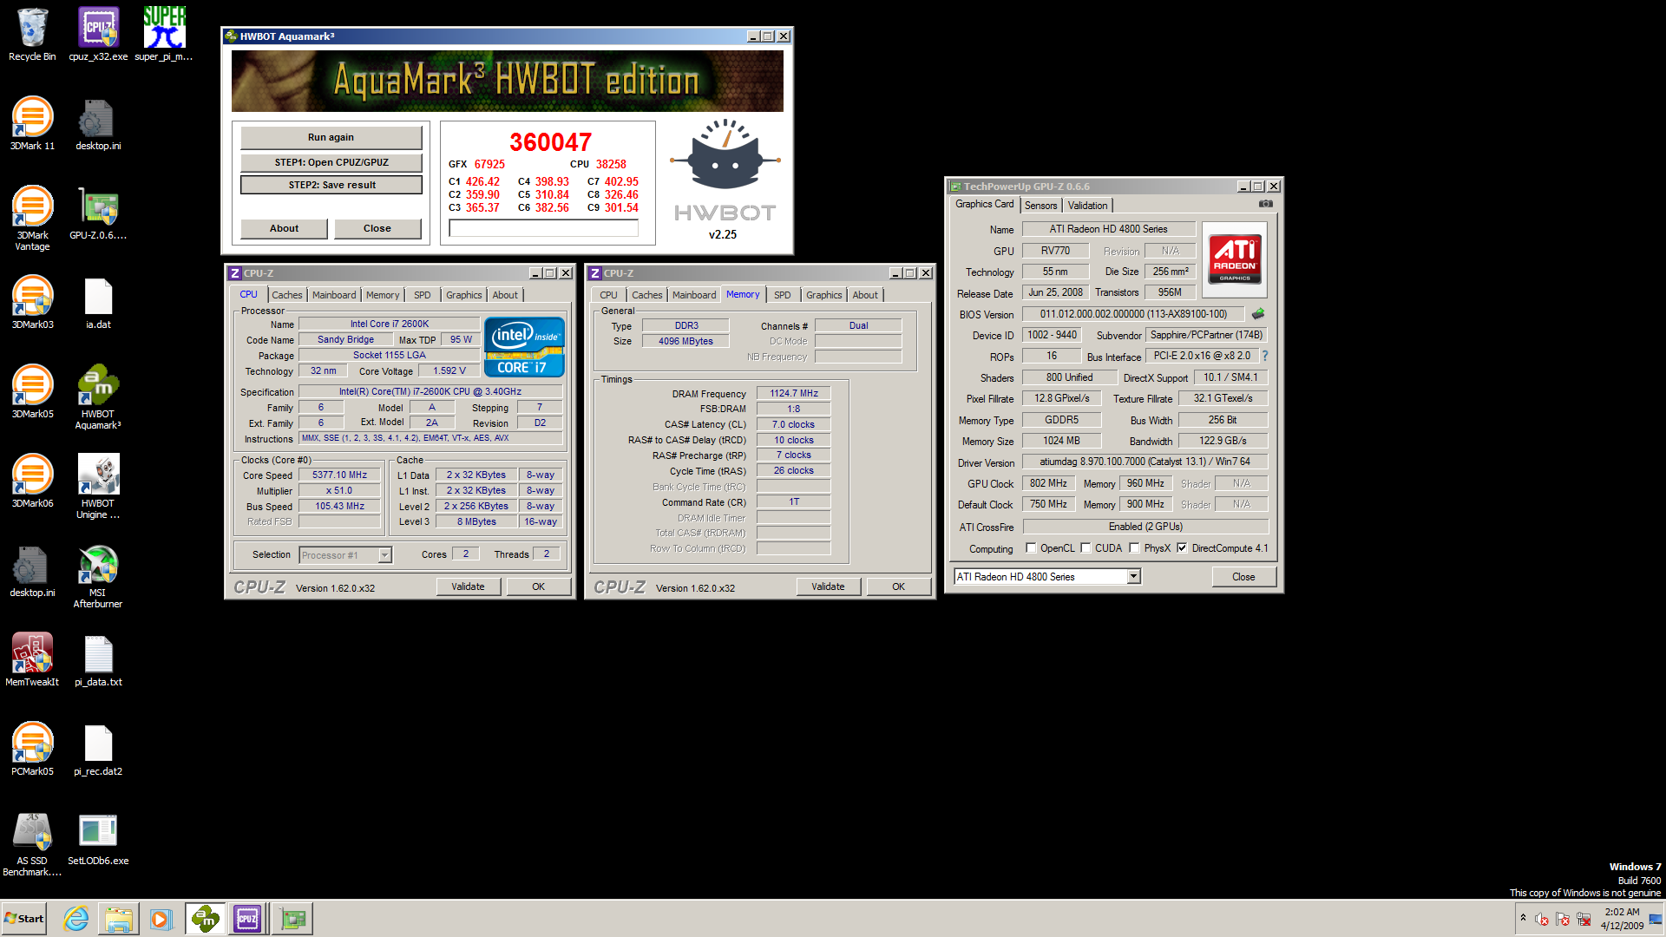Select pi_data.txt file icon
The image size is (1666, 937).
(98, 660)
